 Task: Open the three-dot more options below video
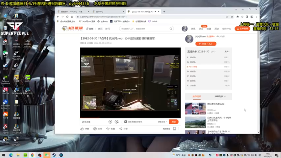179,129
